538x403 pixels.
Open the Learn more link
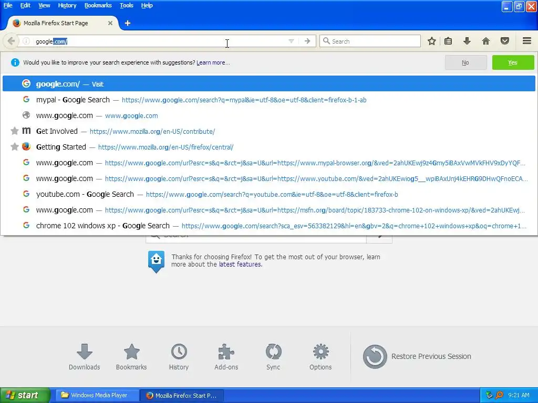(x=213, y=63)
